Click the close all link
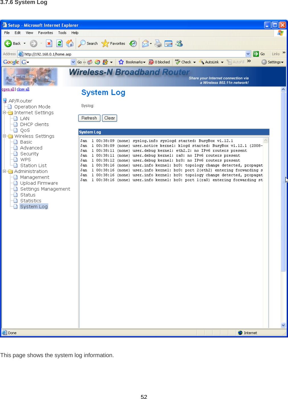288x399 pixels. [x=23, y=89]
